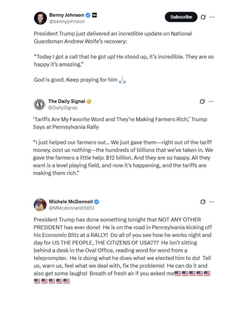Viewport: 244px width, 326px height.
Task: Open the more options menu on Benny Johnson's post
Action: [212, 17]
